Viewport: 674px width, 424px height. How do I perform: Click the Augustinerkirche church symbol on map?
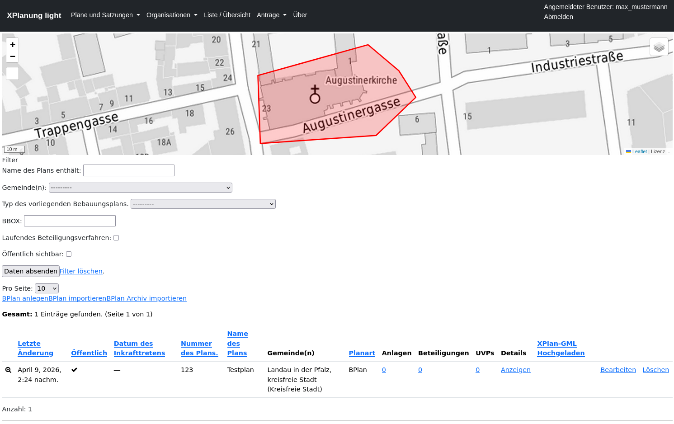click(x=315, y=94)
